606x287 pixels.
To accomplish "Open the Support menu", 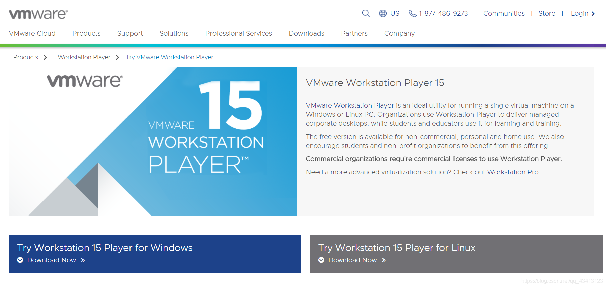I will (130, 33).
